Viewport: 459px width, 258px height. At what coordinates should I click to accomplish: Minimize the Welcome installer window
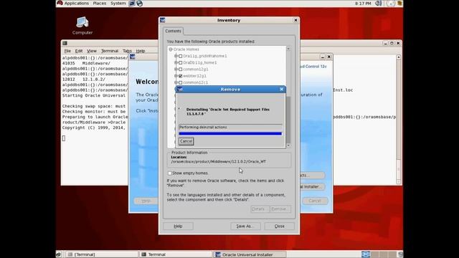(322, 57)
